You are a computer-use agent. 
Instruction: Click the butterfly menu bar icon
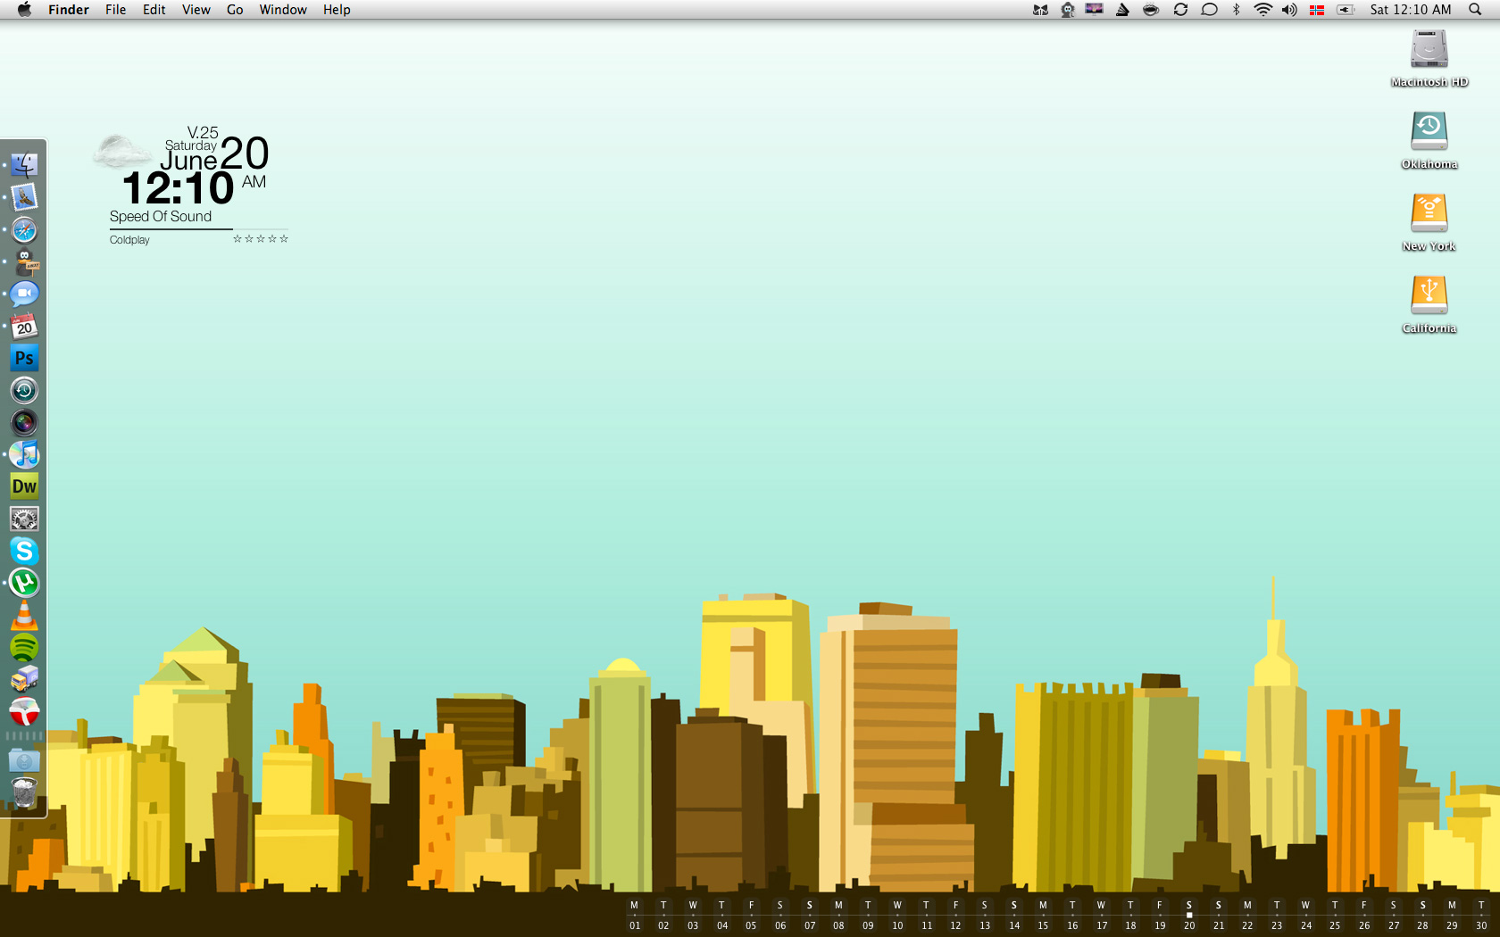click(x=1040, y=10)
